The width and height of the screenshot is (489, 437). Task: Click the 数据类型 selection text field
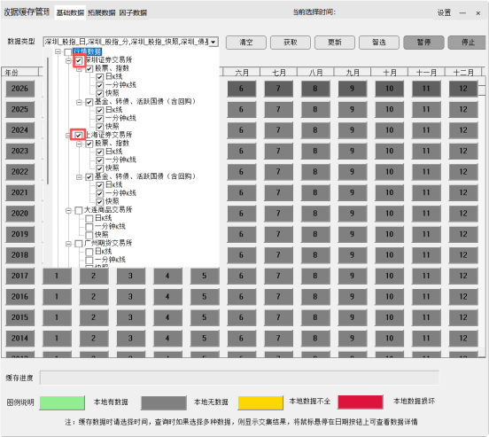126,42
